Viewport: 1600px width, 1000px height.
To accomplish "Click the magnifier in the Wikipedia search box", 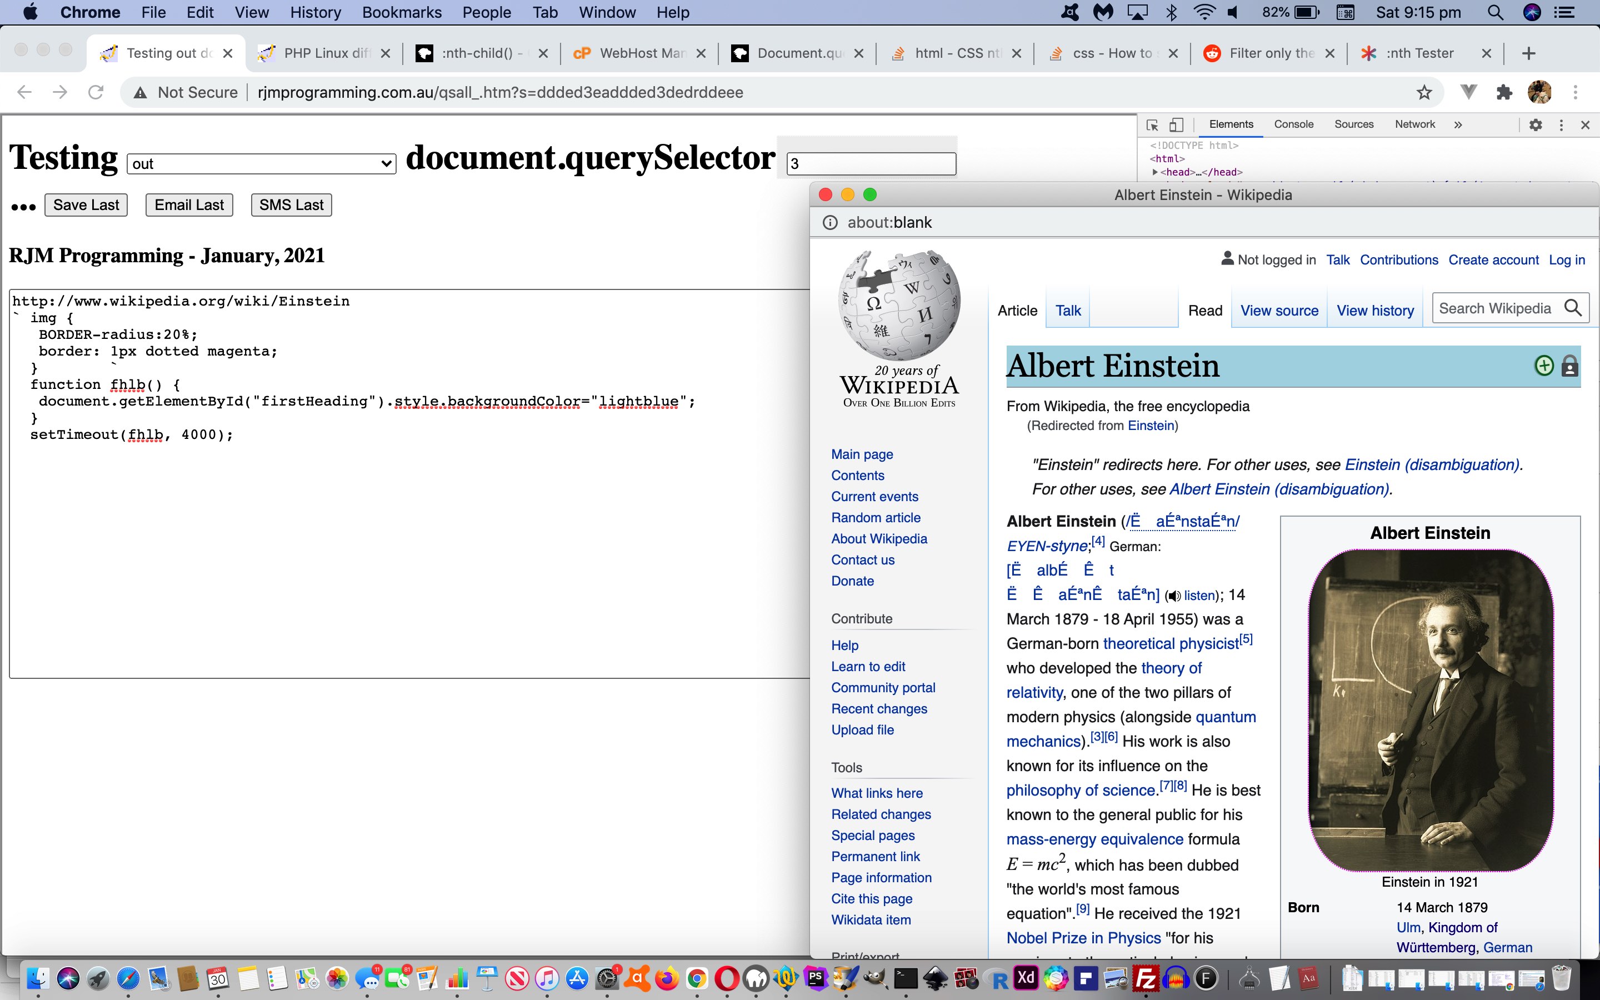I will click(1572, 308).
